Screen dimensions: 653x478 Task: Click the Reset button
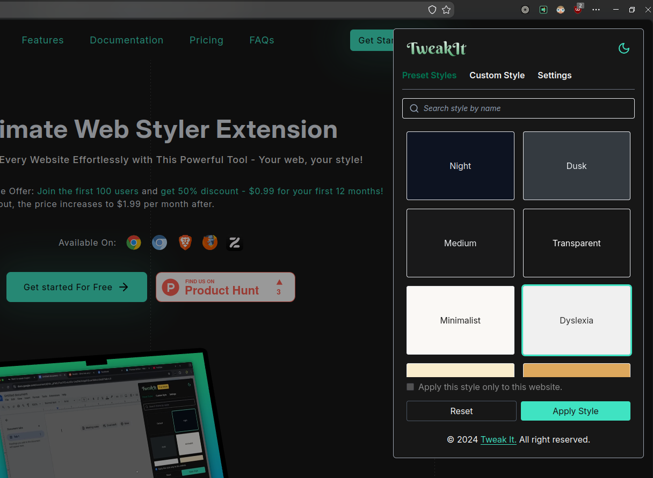(x=461, y=411)
